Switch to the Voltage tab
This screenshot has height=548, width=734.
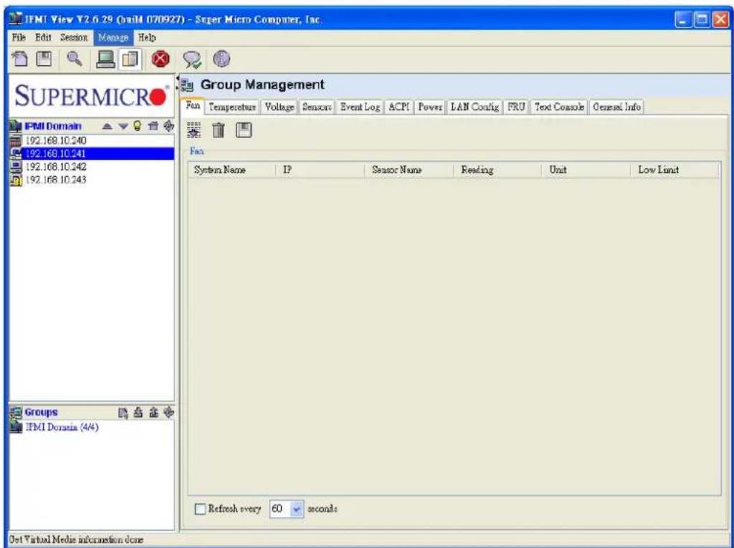[x=280, y=107]
